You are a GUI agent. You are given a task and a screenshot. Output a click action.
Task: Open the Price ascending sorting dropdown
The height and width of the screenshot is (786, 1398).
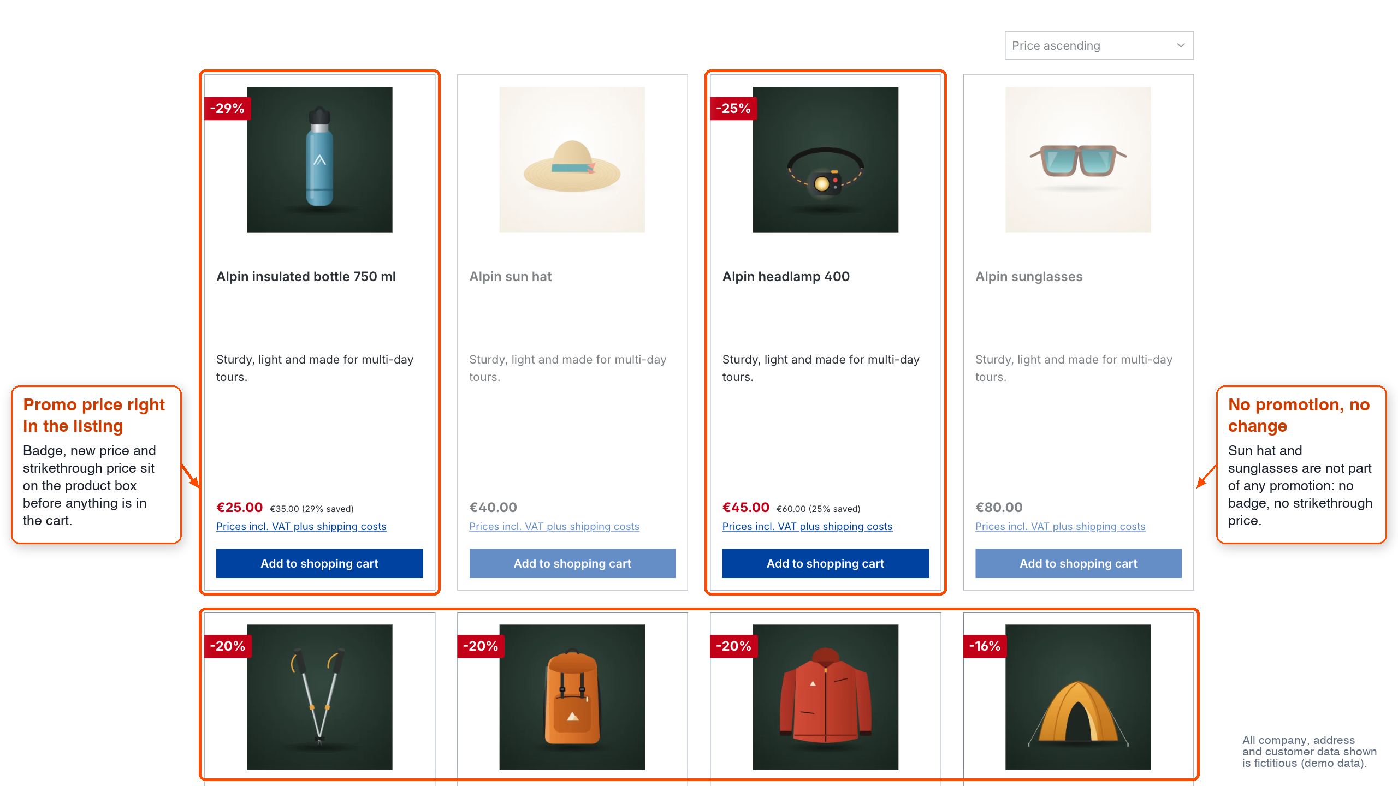[1099, 45]
